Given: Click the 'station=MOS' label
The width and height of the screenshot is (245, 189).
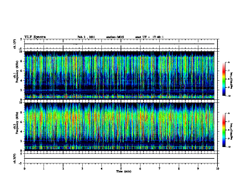Looking at the screenshot, I should [x=115, y=37].
